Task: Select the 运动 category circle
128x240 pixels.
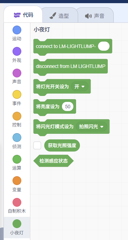Action: click(17, 30)
